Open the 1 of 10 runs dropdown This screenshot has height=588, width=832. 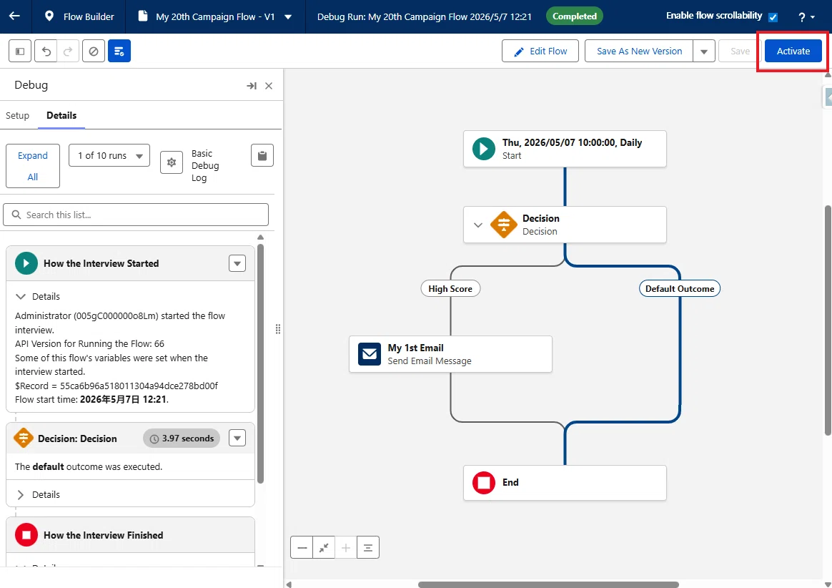109,156
